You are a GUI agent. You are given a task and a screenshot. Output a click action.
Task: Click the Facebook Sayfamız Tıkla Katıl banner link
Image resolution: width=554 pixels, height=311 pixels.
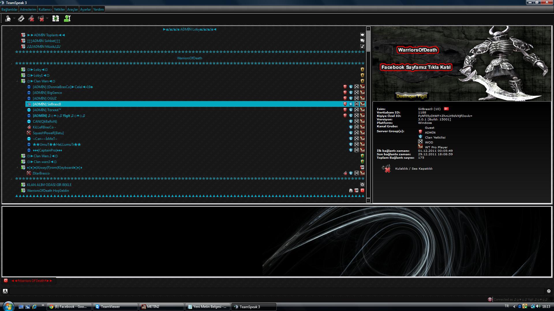click(416, 67)
